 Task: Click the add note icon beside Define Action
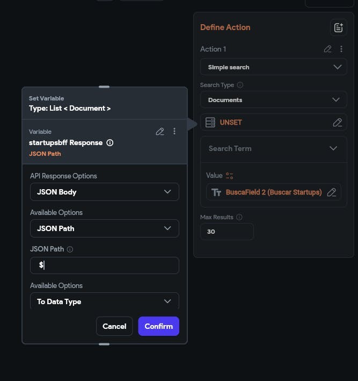coord(338,27)
